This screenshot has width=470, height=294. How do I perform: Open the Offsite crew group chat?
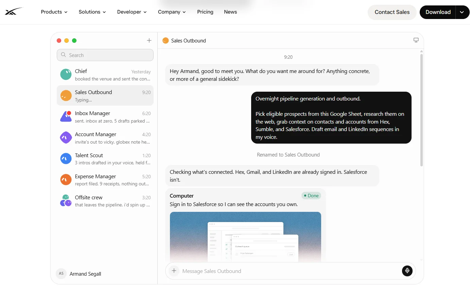pos(105,201)
